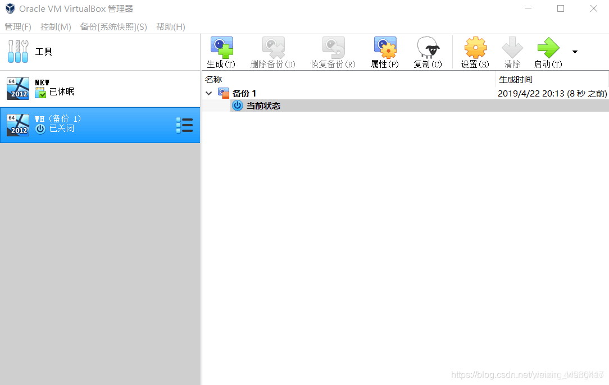The height and width of the screenshot is (385, 609).
Task: Click the 清除 discard arrow icon
Action: [x=512, y=47]
